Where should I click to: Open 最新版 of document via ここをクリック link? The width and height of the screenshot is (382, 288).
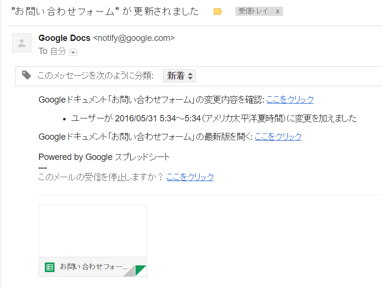tap(278, 137)
